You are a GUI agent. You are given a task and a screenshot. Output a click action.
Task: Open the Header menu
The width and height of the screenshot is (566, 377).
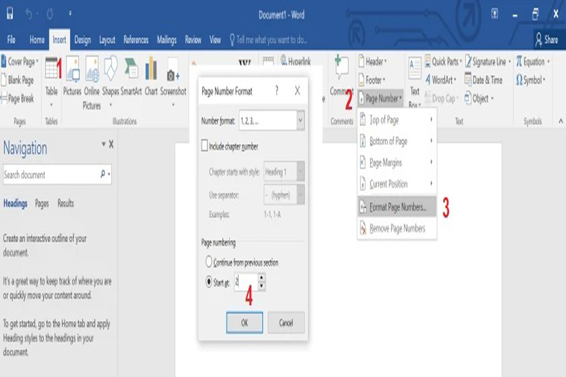373,62
